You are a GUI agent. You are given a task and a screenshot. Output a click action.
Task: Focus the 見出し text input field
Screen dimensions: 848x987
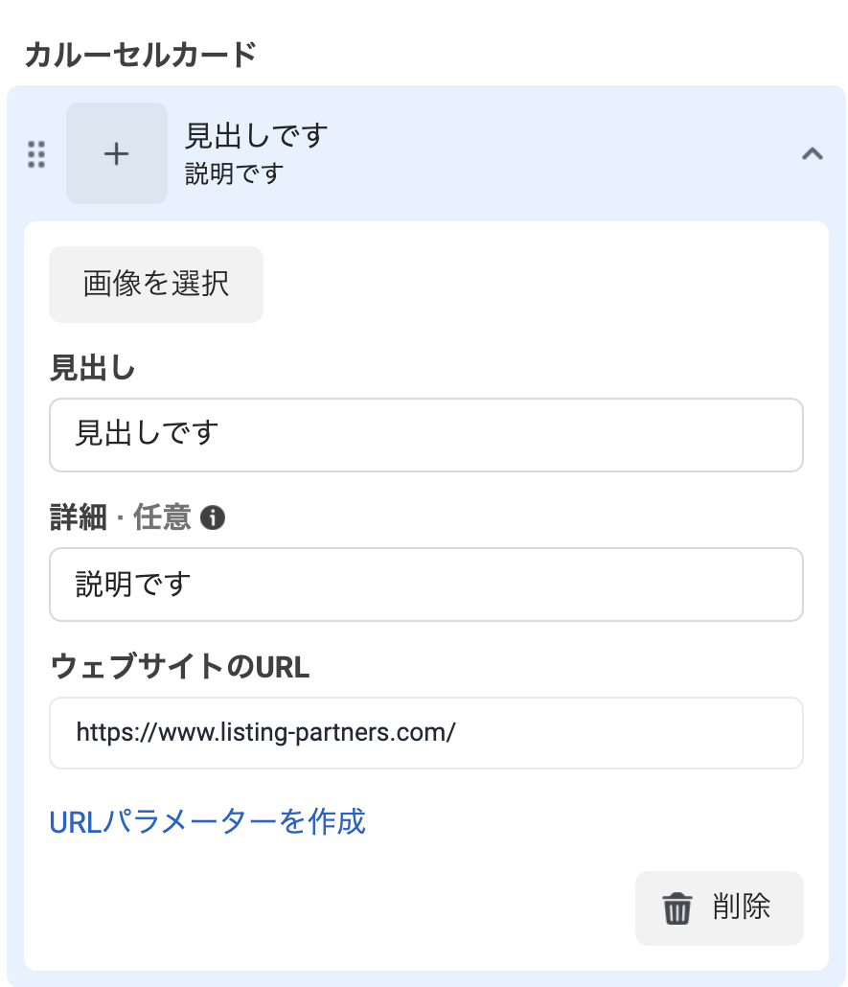[425, 435]
